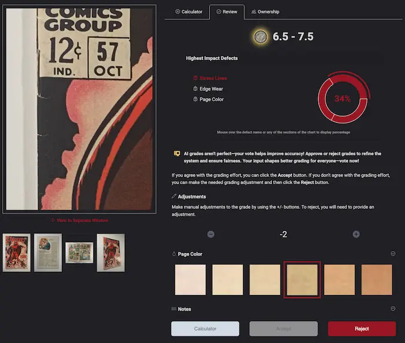Screen dimensions: 405x343
Task: Click the Edge Wear defect icon
Action: [x=195, y=89]
